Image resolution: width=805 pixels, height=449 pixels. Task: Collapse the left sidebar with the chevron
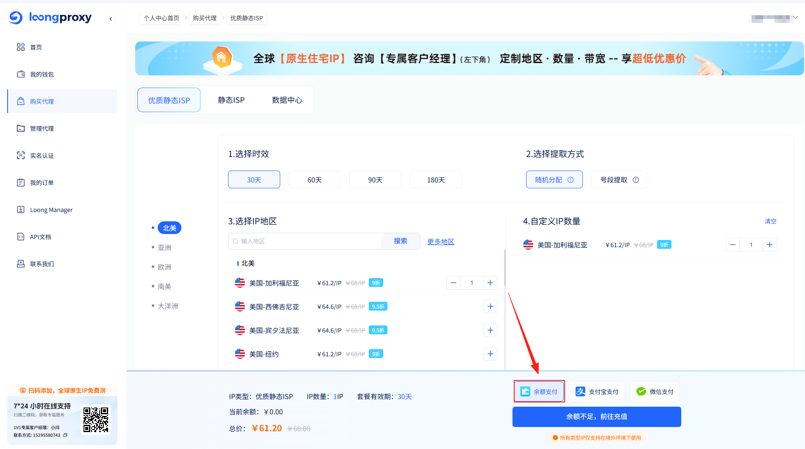111,19
